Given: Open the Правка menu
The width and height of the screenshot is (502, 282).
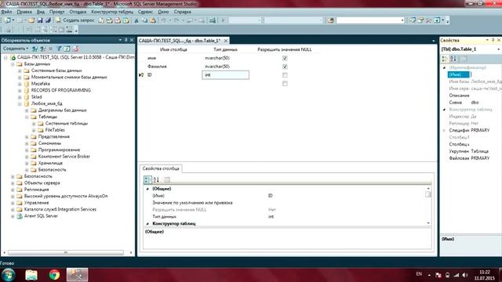Looking at the screenshot, I should click(24, 12).
